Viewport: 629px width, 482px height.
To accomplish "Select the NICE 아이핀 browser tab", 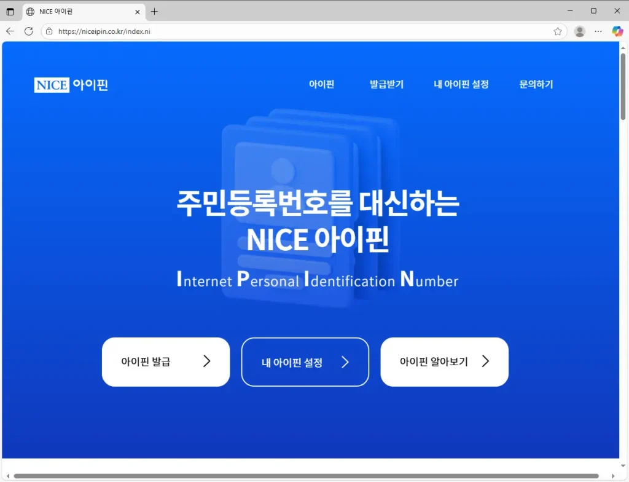I will [x=84, y=12].
